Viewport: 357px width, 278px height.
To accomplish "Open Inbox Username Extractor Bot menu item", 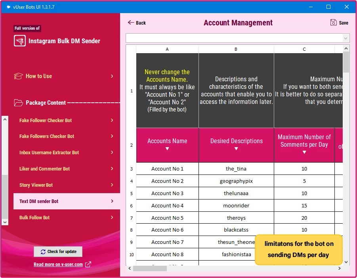I will [67, 152].
